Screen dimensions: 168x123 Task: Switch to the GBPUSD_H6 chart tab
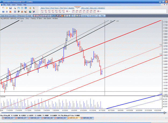pyautogui.click(x=87, y=118)
